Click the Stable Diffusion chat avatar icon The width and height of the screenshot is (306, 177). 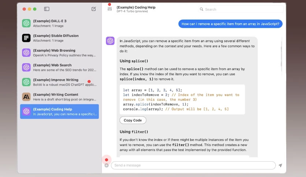26,38
